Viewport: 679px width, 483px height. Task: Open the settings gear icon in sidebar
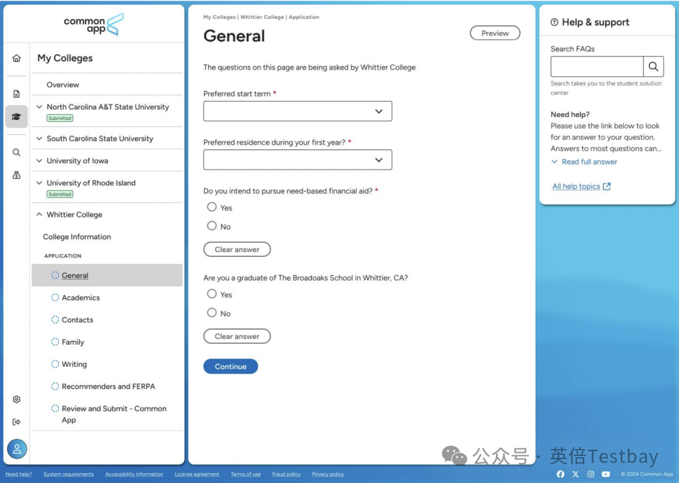[16, 399]
